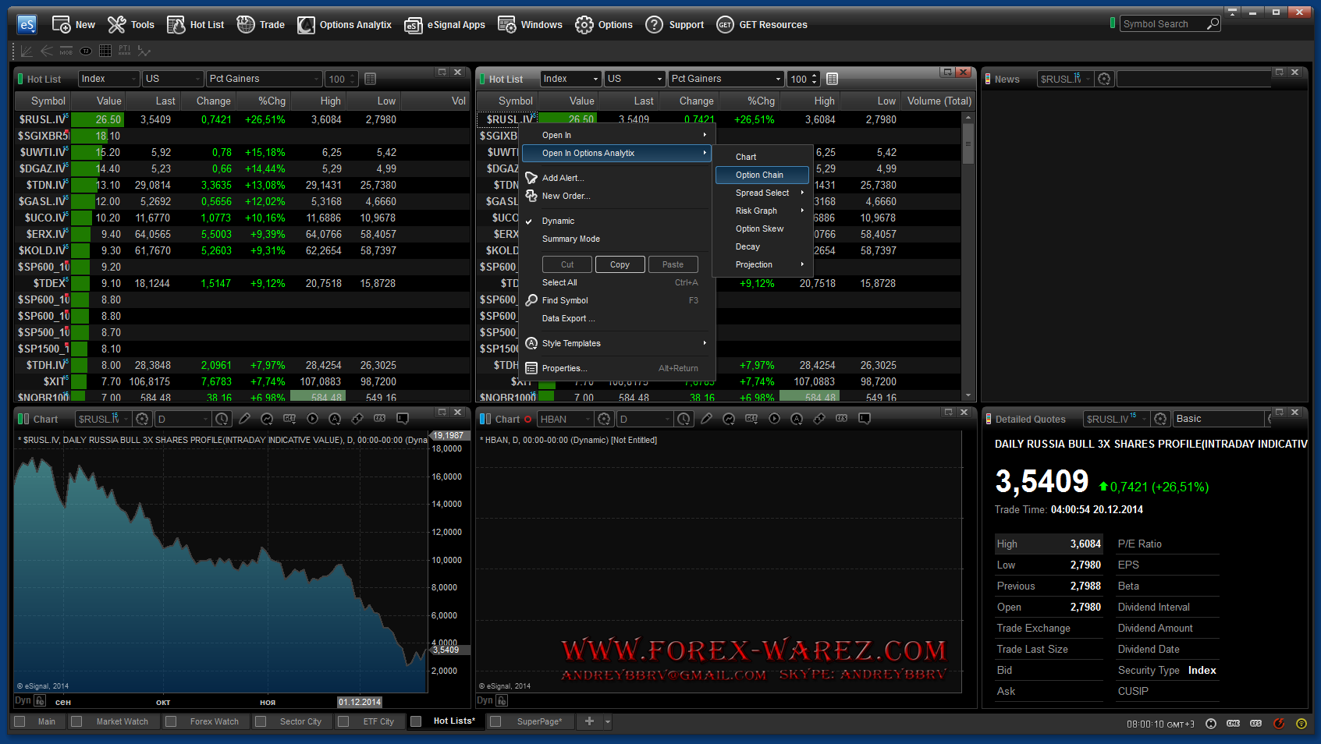1321x744 pixels.
Task: Click the GET studies icon in HBAN chart
Action: [751, 419]
